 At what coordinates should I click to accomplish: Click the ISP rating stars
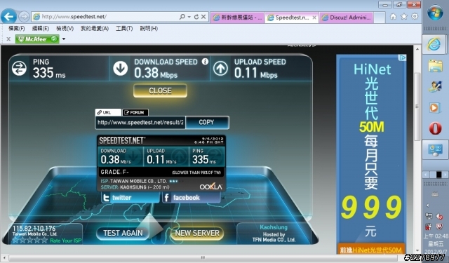point(29,240)
